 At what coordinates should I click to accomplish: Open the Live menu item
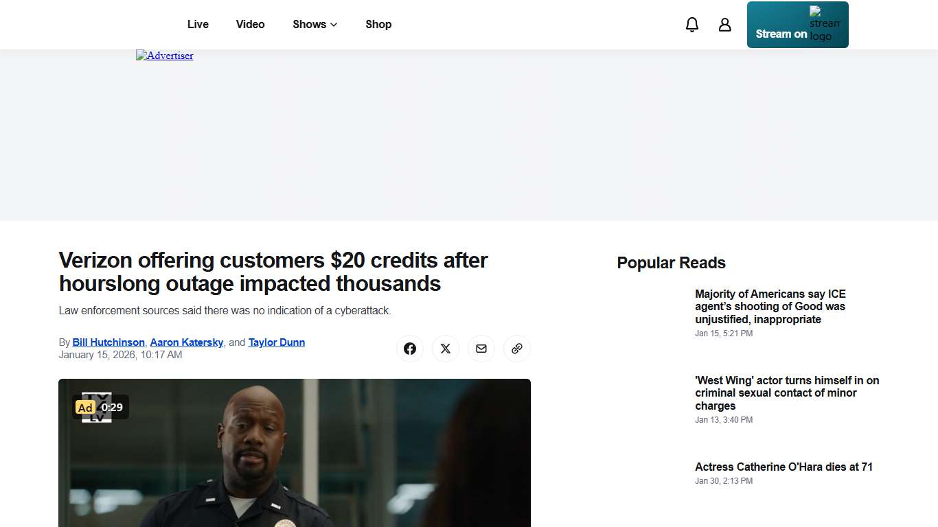click(x=198, y=24)
